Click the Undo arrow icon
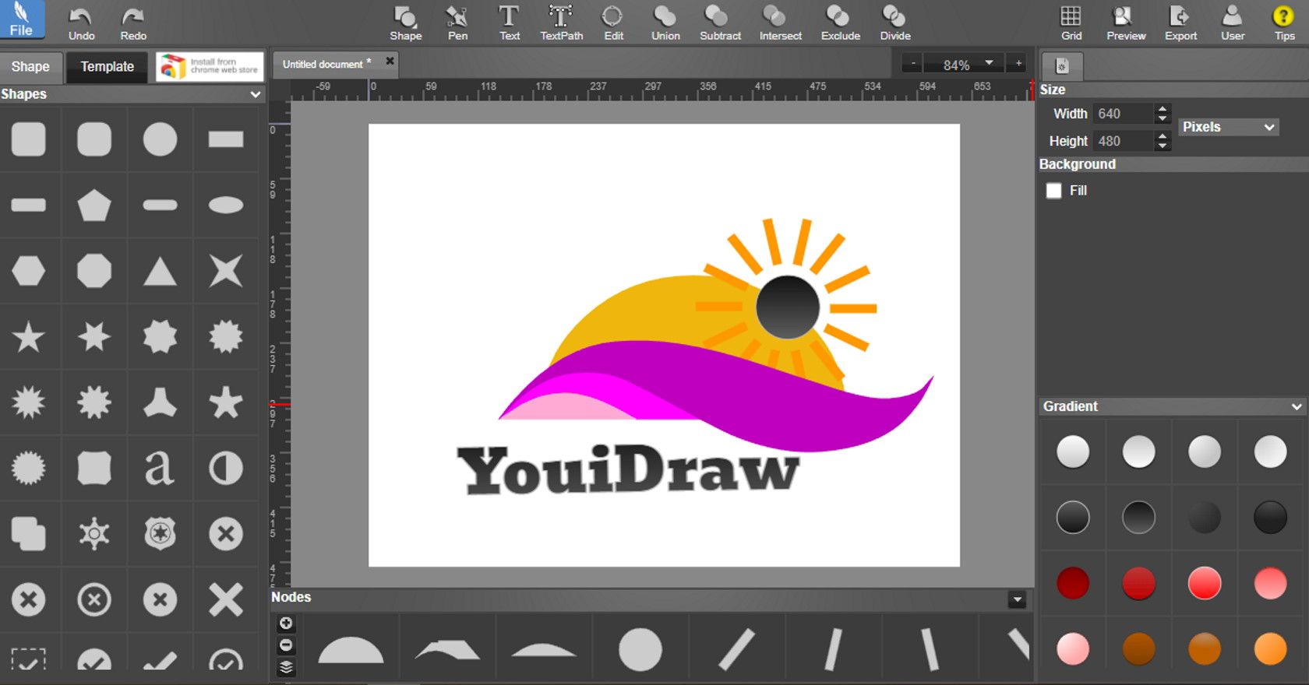1309x685 pixels. (81, 23)
